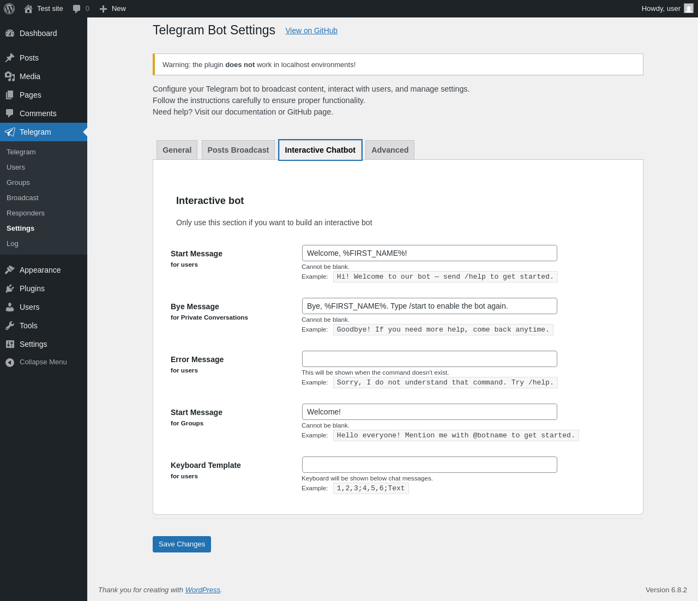Click the user avatar next to Howdy
This screenshot has height=601, width=698.
[689, 8]
